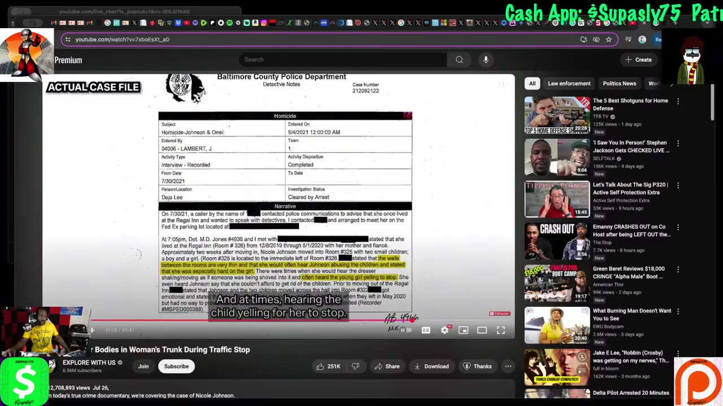Image resolution: width=723 pixels, height=406 pixels.
Task: Open media controls icon in browser toolbar
Action: (628, 39)
